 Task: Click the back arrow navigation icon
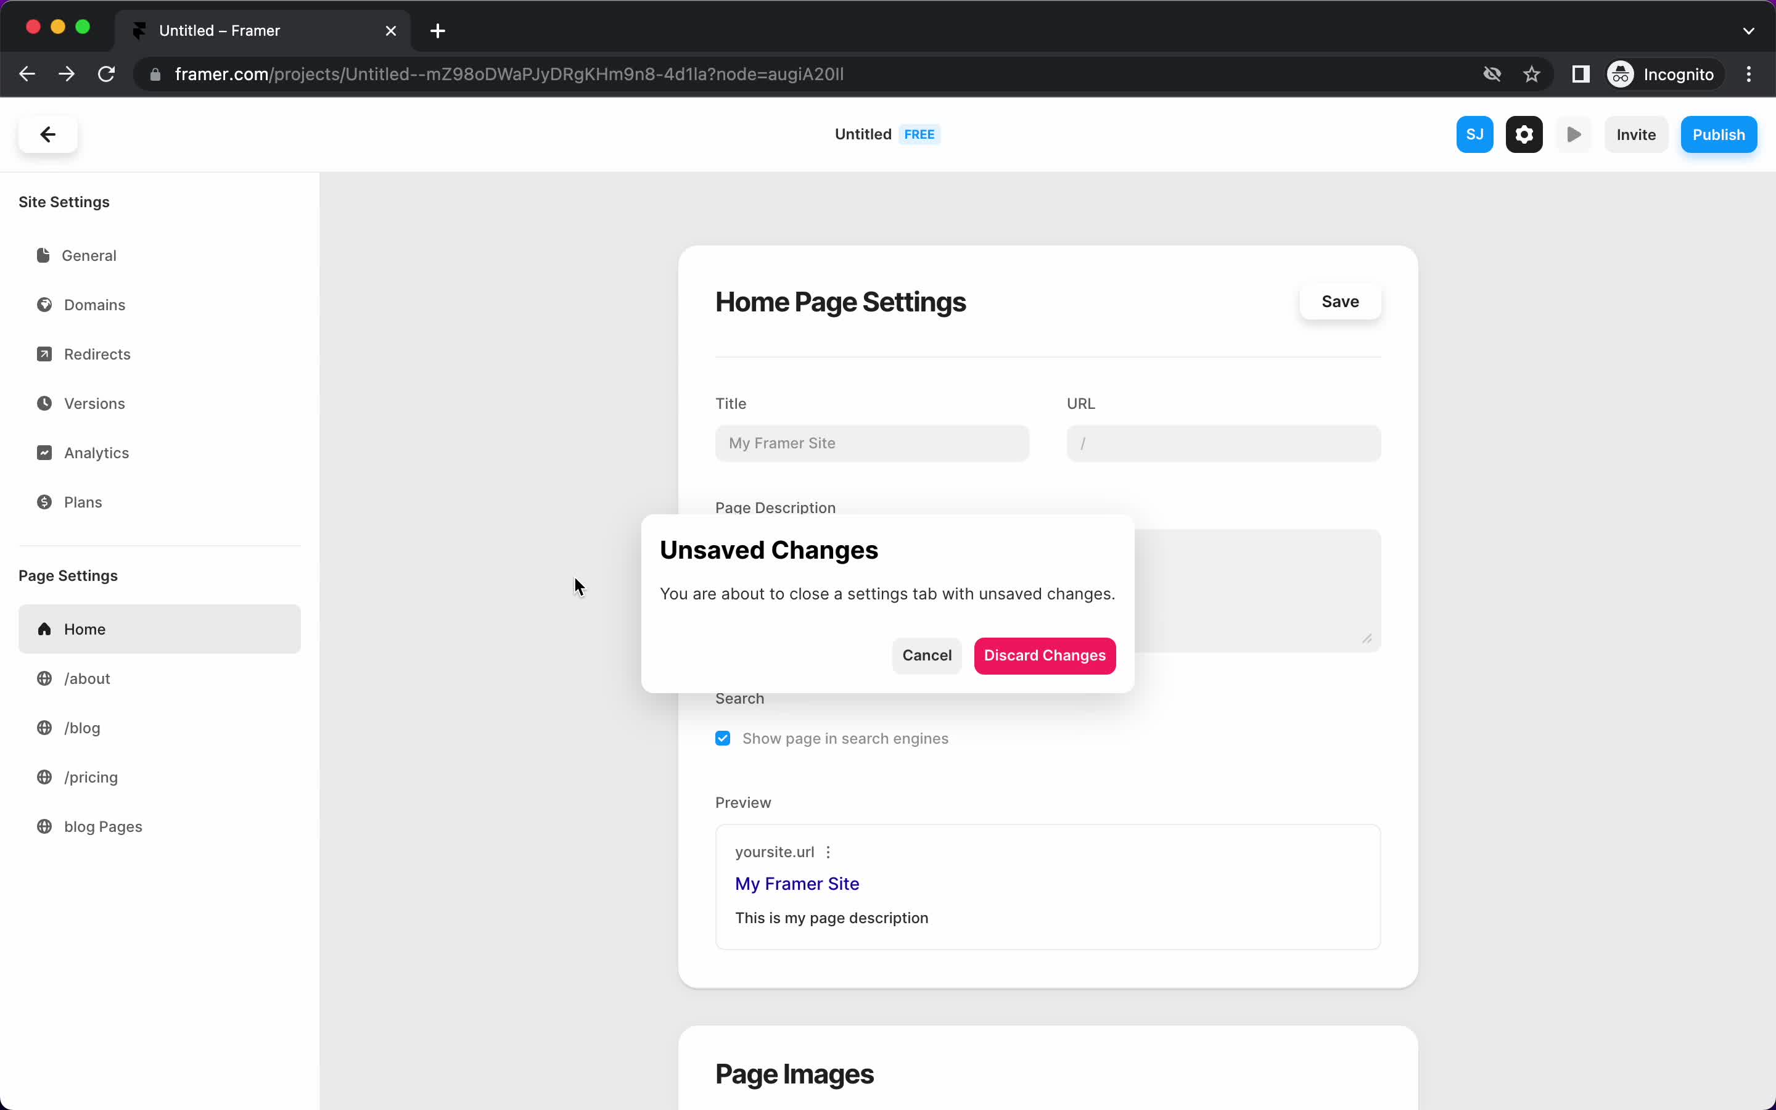tap(47, 133)
